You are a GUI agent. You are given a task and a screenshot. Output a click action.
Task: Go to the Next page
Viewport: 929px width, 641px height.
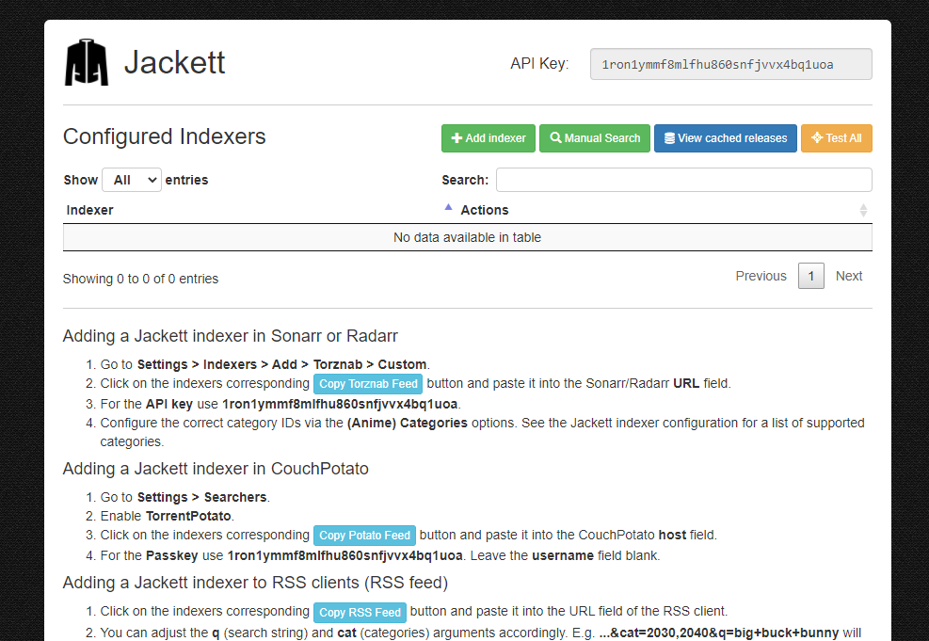pos(848,276)
